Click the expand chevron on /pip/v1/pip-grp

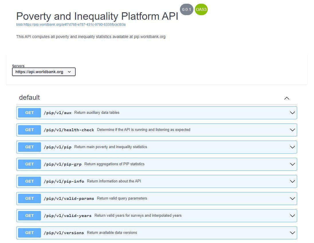[x=292, y=164]
